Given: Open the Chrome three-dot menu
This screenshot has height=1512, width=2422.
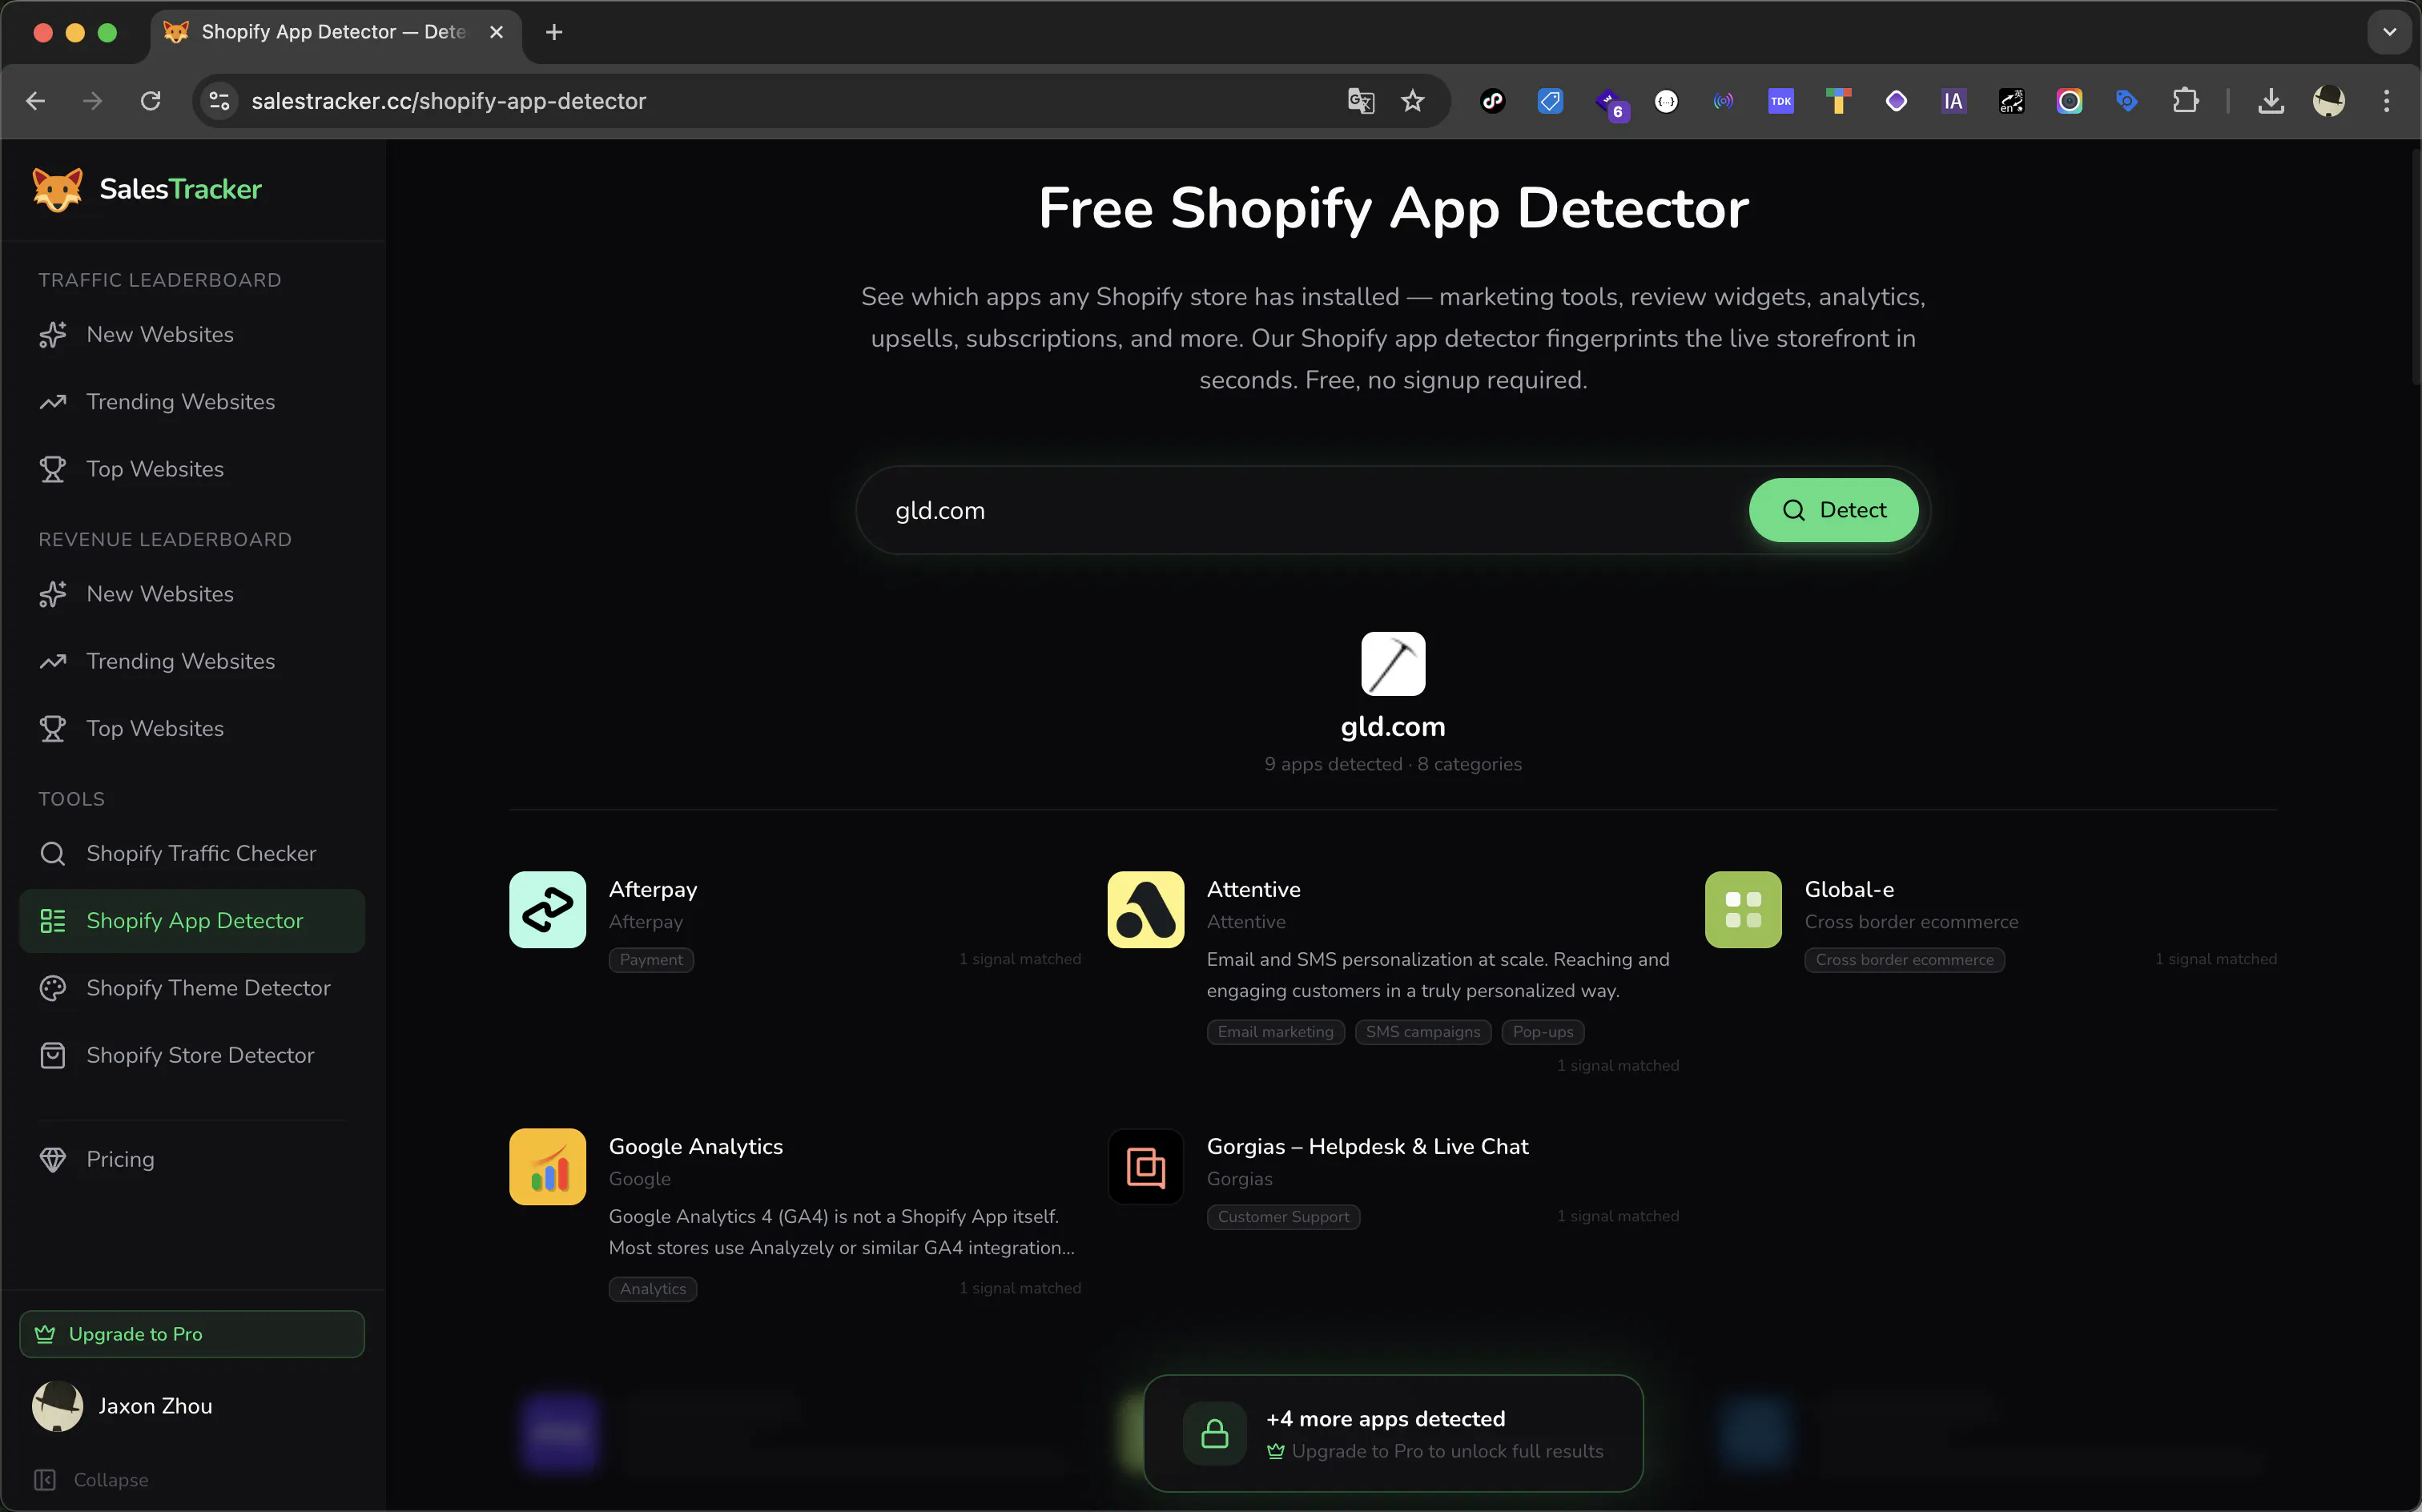Looking at the screenshot, I should click(x=2386, y=101).
